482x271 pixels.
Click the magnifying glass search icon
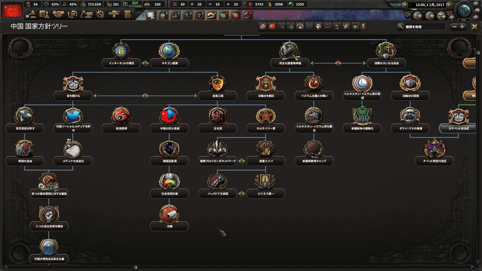click(400, 26)
